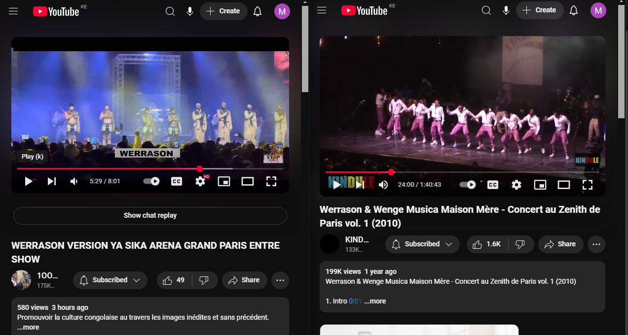
Task: Open settings gear in the right player
Action: (x=517, y=185)
